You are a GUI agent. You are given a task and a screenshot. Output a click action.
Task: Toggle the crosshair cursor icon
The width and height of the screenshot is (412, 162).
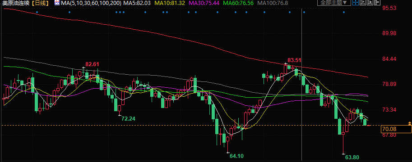[x=356, y=2]
